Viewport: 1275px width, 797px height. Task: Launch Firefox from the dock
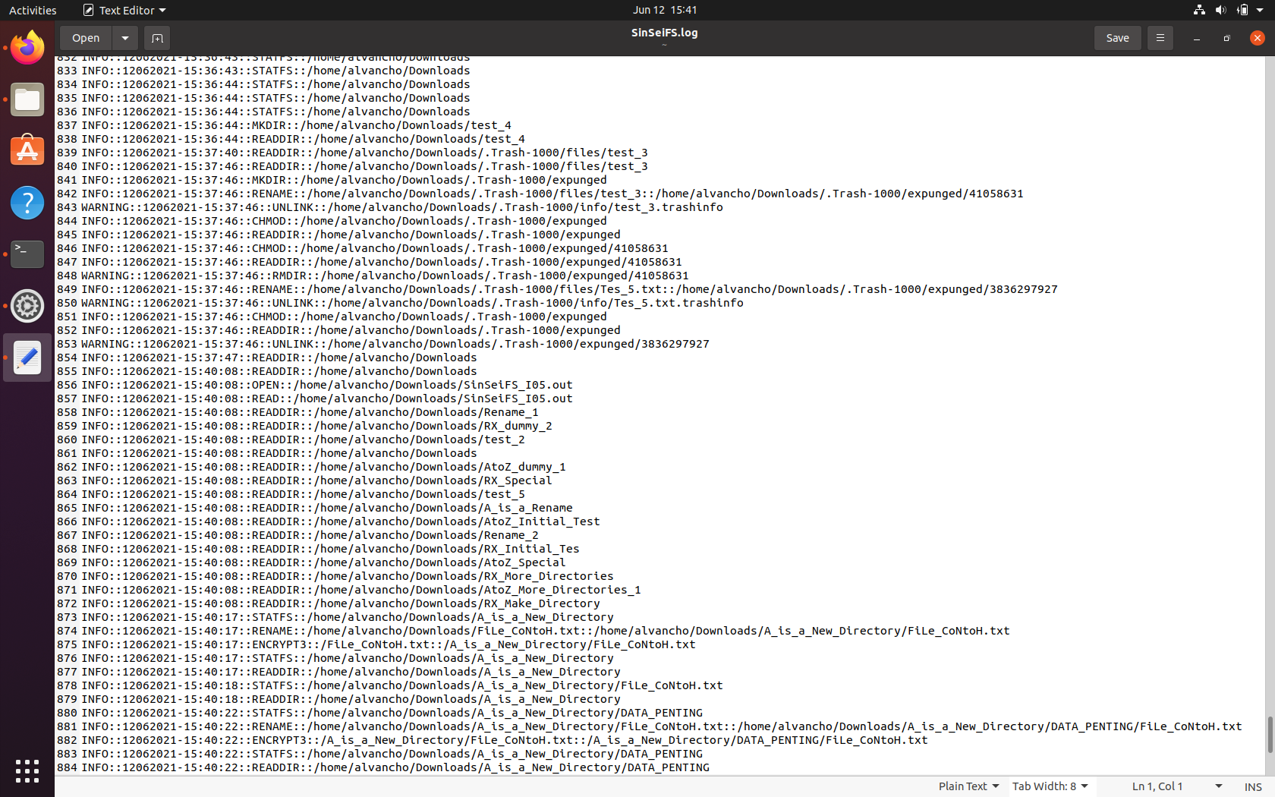click(x=27, y=47)
